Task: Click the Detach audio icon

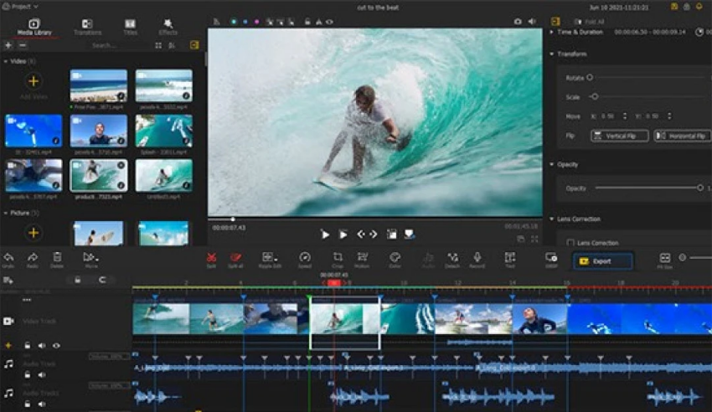Action: pyautogui.click(x=452, y=258)
